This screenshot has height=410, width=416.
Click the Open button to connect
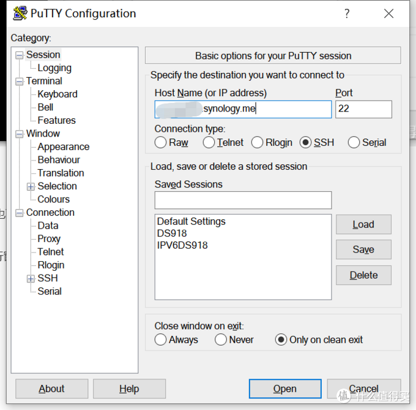[x=285, y=389]
